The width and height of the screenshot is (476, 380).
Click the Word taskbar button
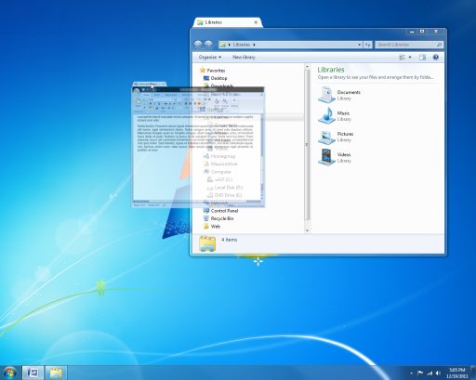[33, 373]
